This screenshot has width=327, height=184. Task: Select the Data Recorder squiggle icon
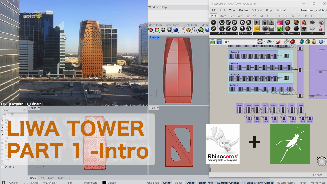click(x=256, y=29)
